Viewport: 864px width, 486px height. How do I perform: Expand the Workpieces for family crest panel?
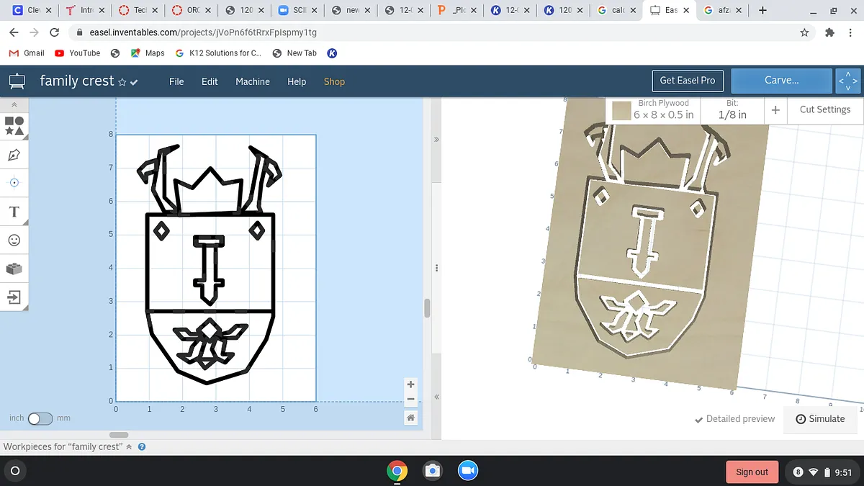(129, 446)
